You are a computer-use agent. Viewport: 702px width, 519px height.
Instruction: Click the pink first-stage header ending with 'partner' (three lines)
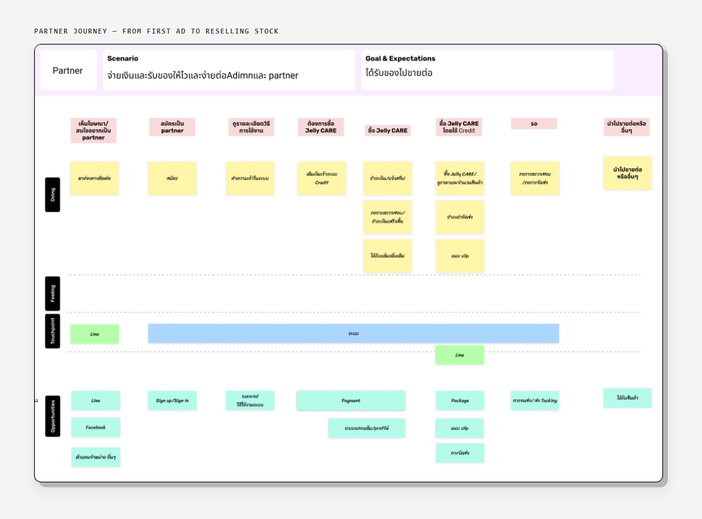94,130
